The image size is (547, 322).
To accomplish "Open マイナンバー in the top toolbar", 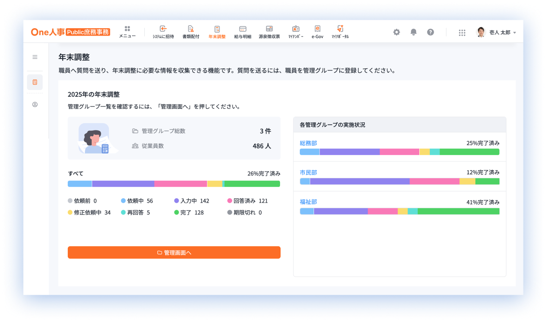I will coord(296,32).
